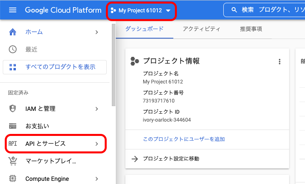This screenshot has width=305, height=184.
Task: Go to プロジェクト設定に移動 link
Action: pyautogui.click(x=171, y=159)
